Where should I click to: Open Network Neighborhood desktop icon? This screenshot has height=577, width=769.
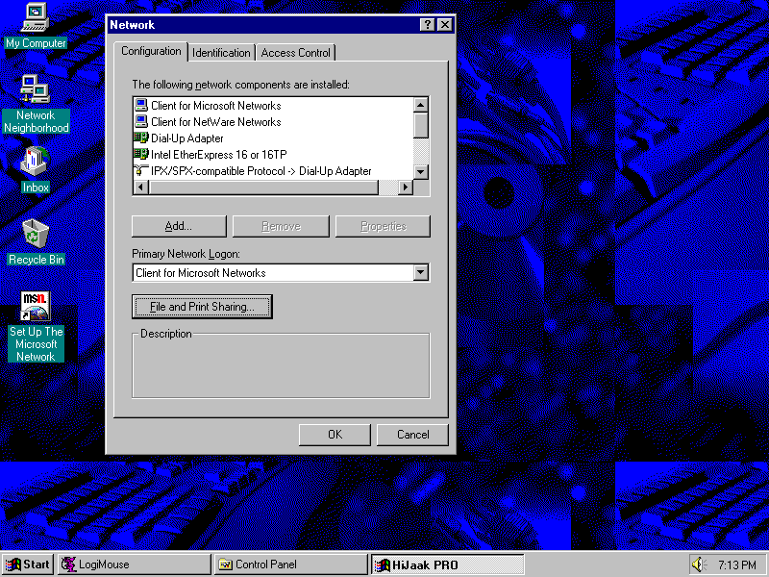pyautogui.click(x=36, y=89)
